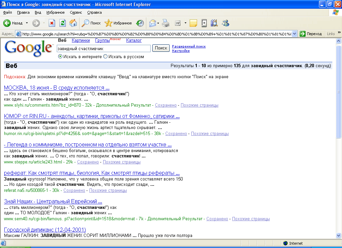The image size is (342, 248).
Task: Click the status bar page icon
Action: coord(3,243)
